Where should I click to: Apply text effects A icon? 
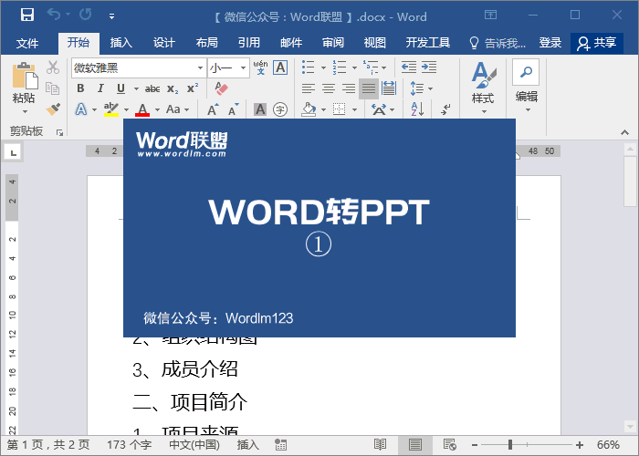81,109
